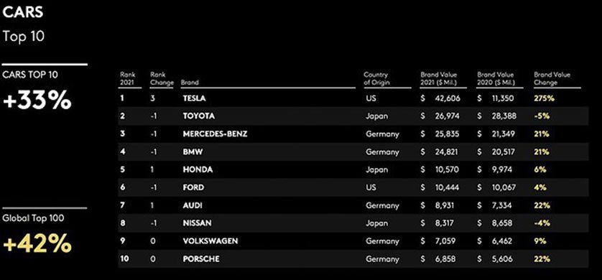Click the Country of Origin header
Image resolution: width=602 pixels, height=280 pixels.
[x=376, y=79]
